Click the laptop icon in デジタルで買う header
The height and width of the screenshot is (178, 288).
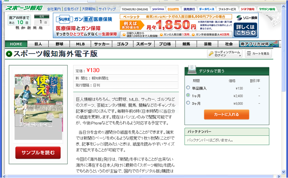(192, 69)
